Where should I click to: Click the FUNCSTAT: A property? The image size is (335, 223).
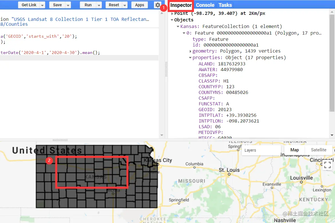click(x=214, y=104)
